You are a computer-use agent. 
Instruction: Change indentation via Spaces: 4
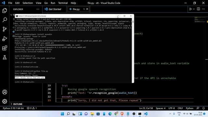tap(161, 108)
